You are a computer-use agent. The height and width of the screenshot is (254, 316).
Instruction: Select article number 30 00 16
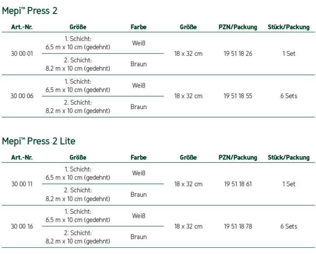click(22, 226)
